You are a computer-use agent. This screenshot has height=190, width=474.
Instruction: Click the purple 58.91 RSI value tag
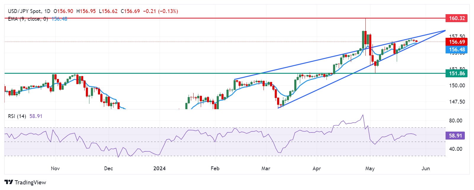point(455,136)
